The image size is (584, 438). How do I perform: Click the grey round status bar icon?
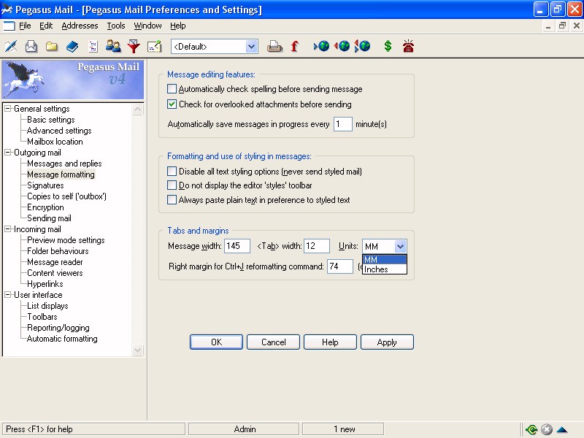tap(546, 429)
